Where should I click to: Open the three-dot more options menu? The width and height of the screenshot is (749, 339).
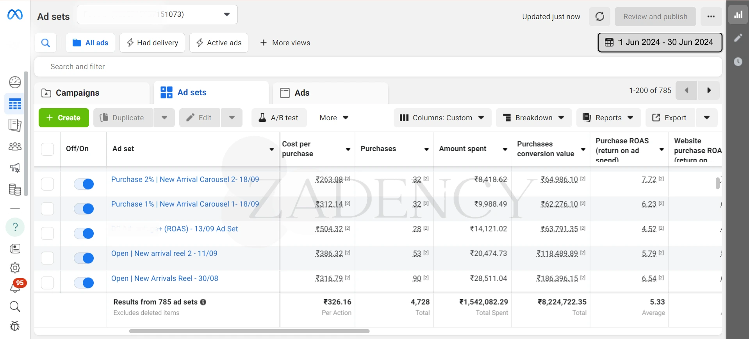[x=711, y=16]
